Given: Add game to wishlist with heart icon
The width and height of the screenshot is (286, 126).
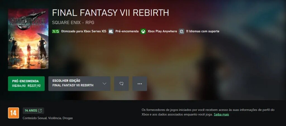Looking at the screenshot, I should 121,84.
